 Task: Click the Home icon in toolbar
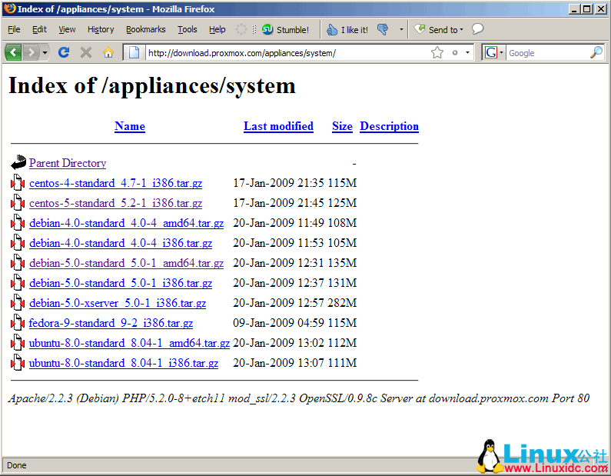[x=108, y=52]
